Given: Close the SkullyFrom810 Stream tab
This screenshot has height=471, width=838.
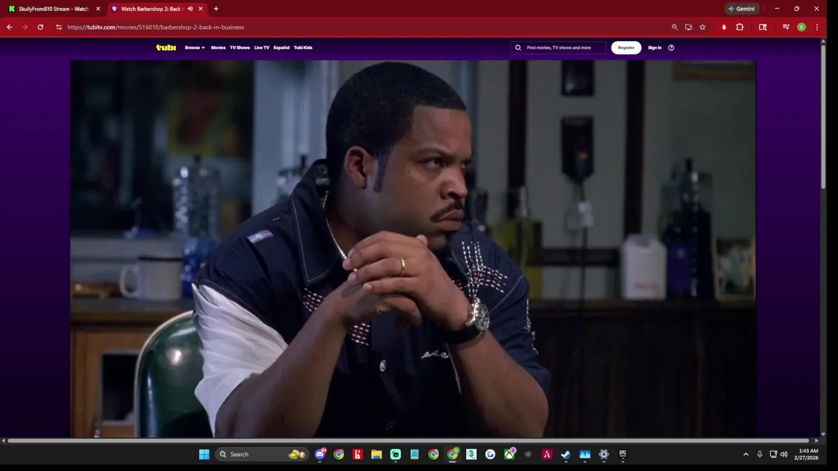Looking at the screenshot, I should (98, 9).
